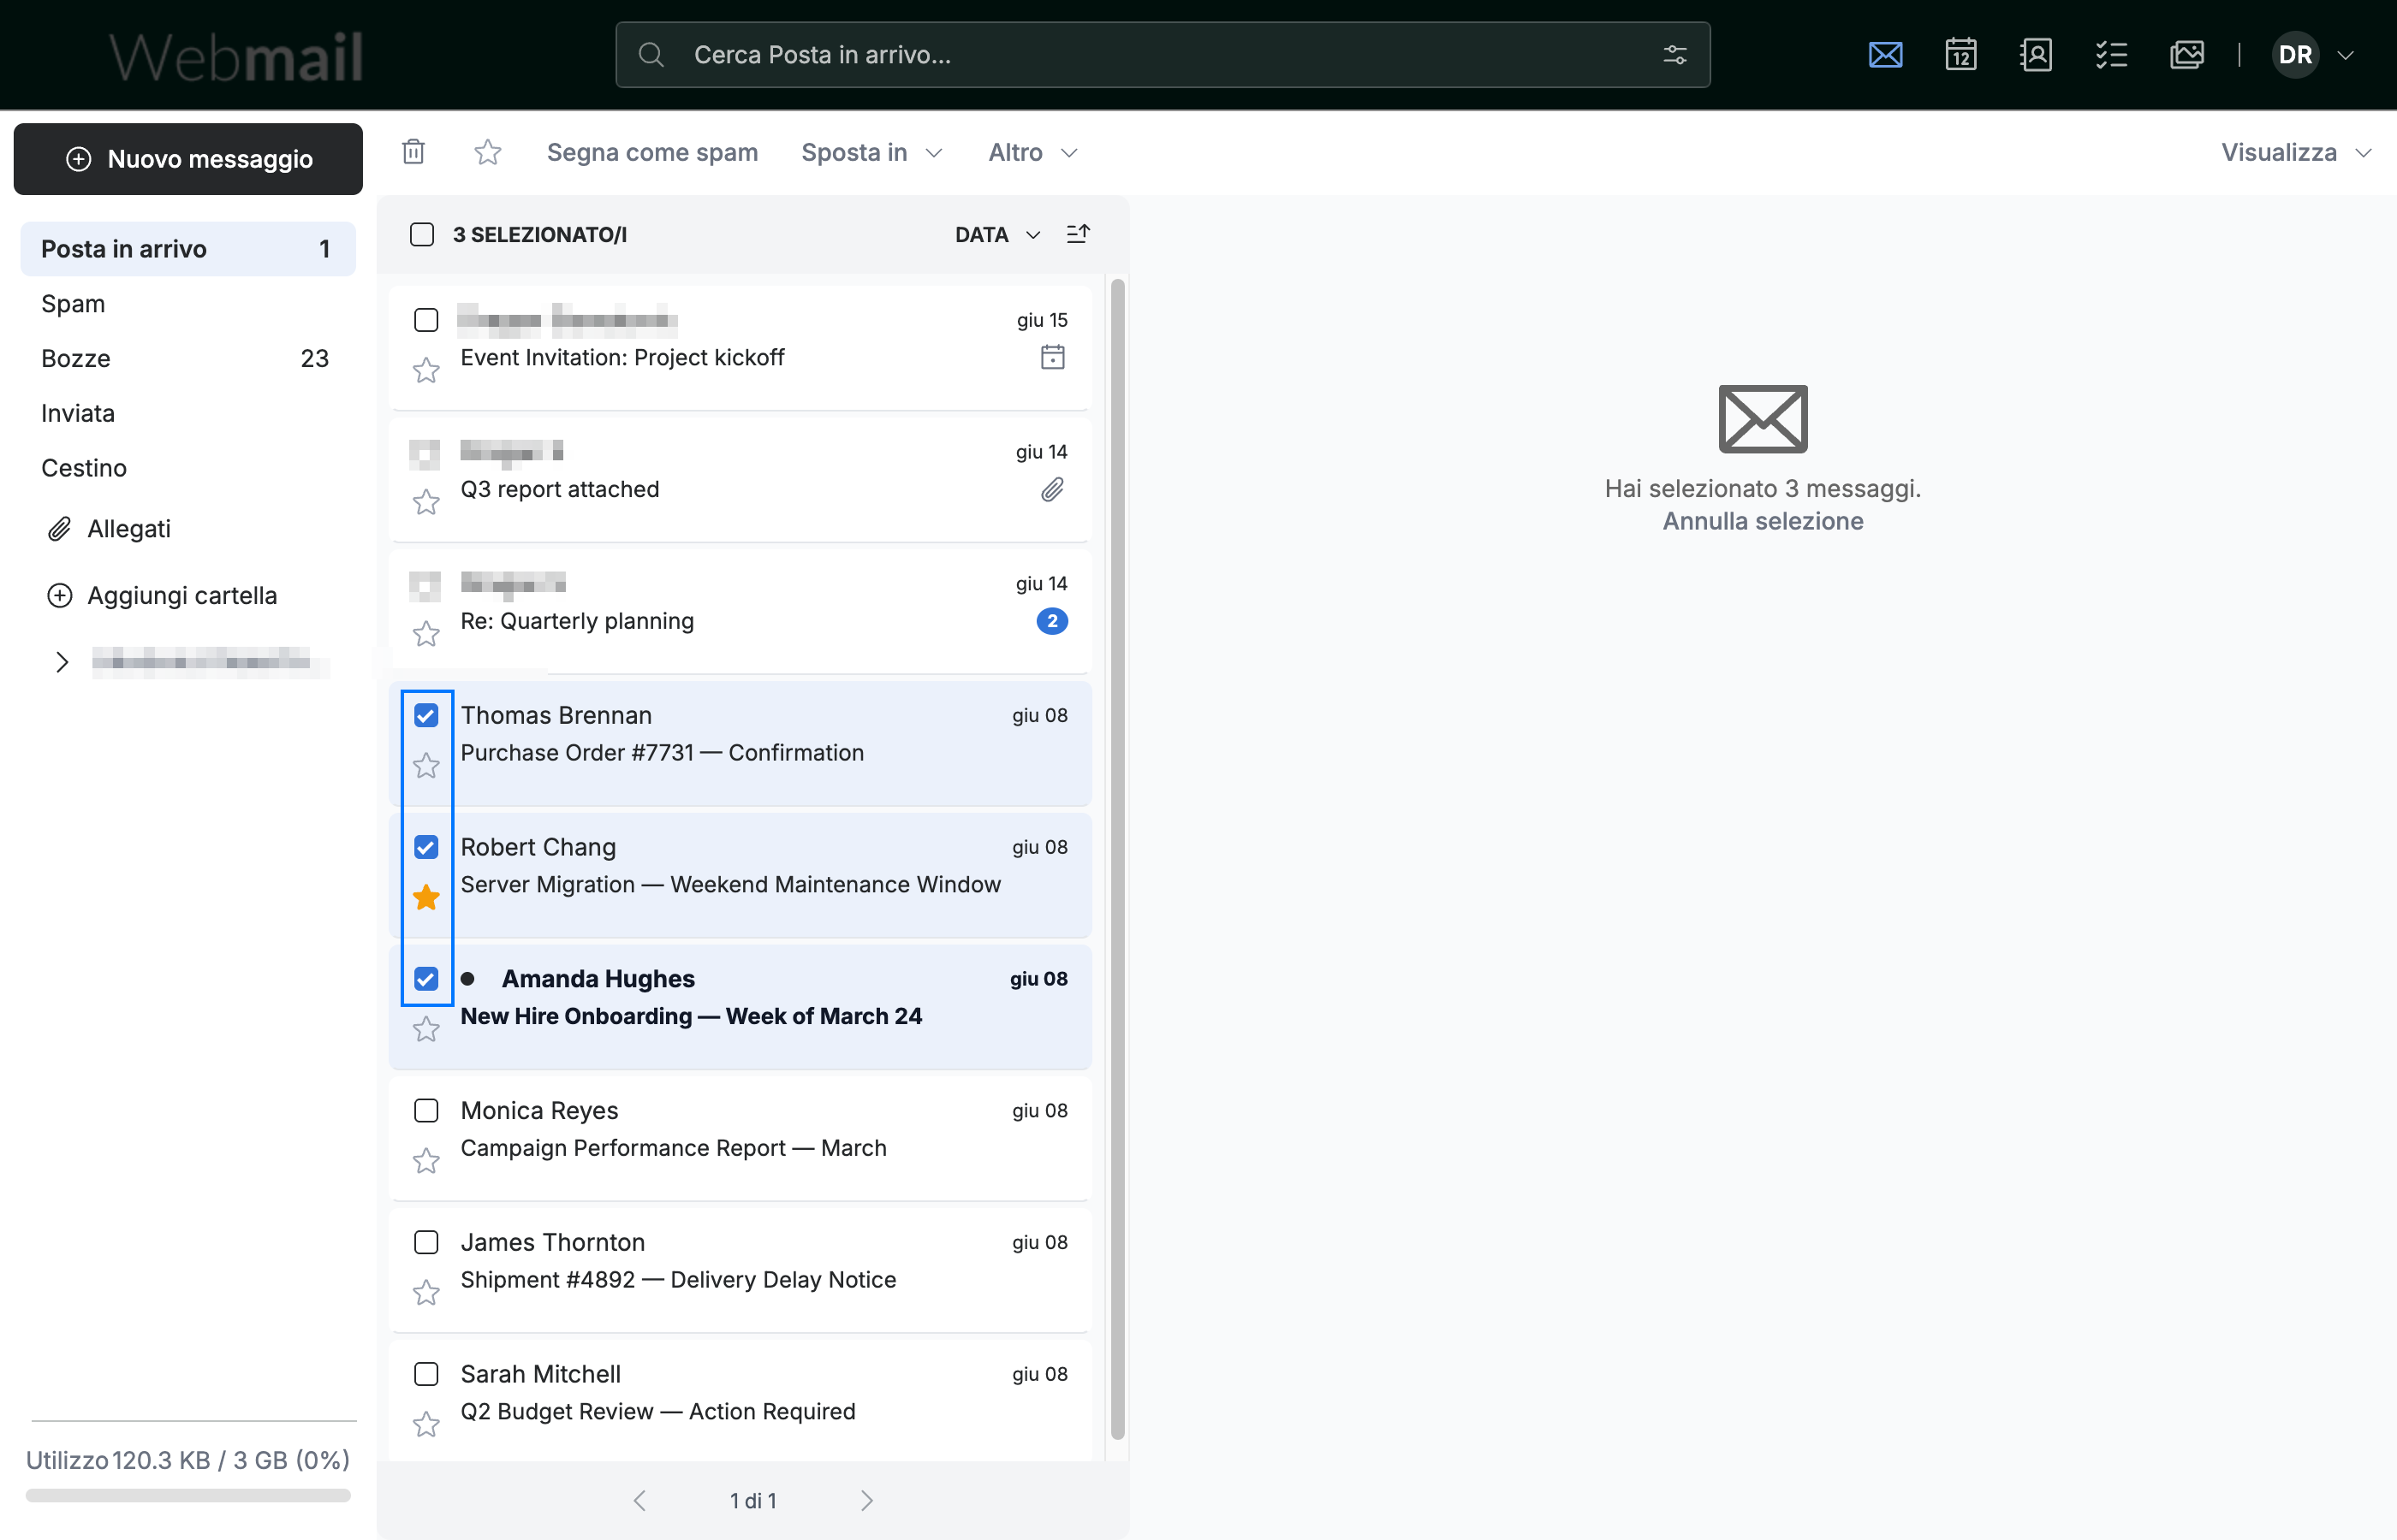
Task: Click the Nuovo messaggio button
Action: (x=188, y=159)
